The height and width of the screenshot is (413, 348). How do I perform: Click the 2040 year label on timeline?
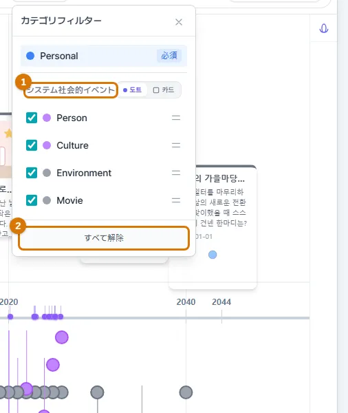(x=186, y=302)
